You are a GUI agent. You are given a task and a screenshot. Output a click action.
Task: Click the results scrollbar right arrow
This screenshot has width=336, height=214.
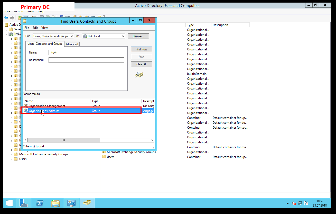[x=152, y=140]
